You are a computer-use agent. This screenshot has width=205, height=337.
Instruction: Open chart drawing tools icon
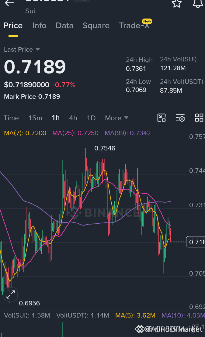[x=162, y=118]
